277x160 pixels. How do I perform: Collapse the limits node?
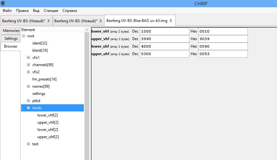point(28,108)
